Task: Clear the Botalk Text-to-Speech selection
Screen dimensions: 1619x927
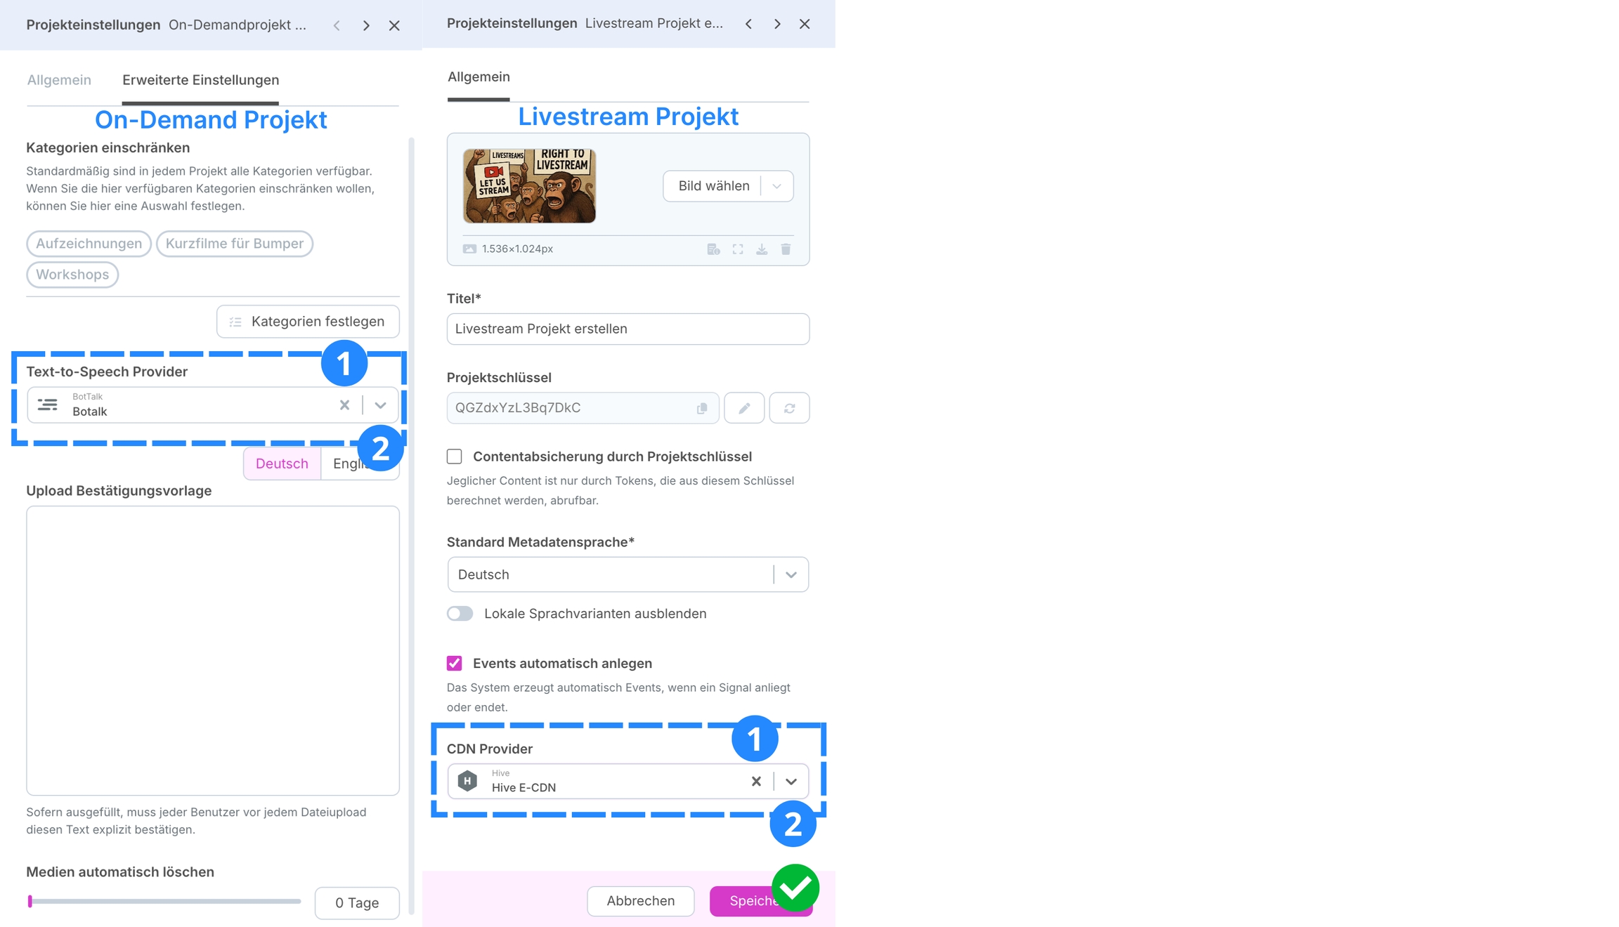Action: [344, 405]
